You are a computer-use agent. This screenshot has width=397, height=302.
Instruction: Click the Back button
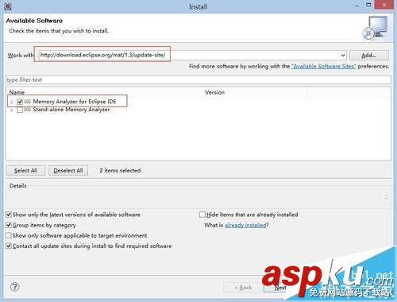pyautogui.click(x=243, y=288)
